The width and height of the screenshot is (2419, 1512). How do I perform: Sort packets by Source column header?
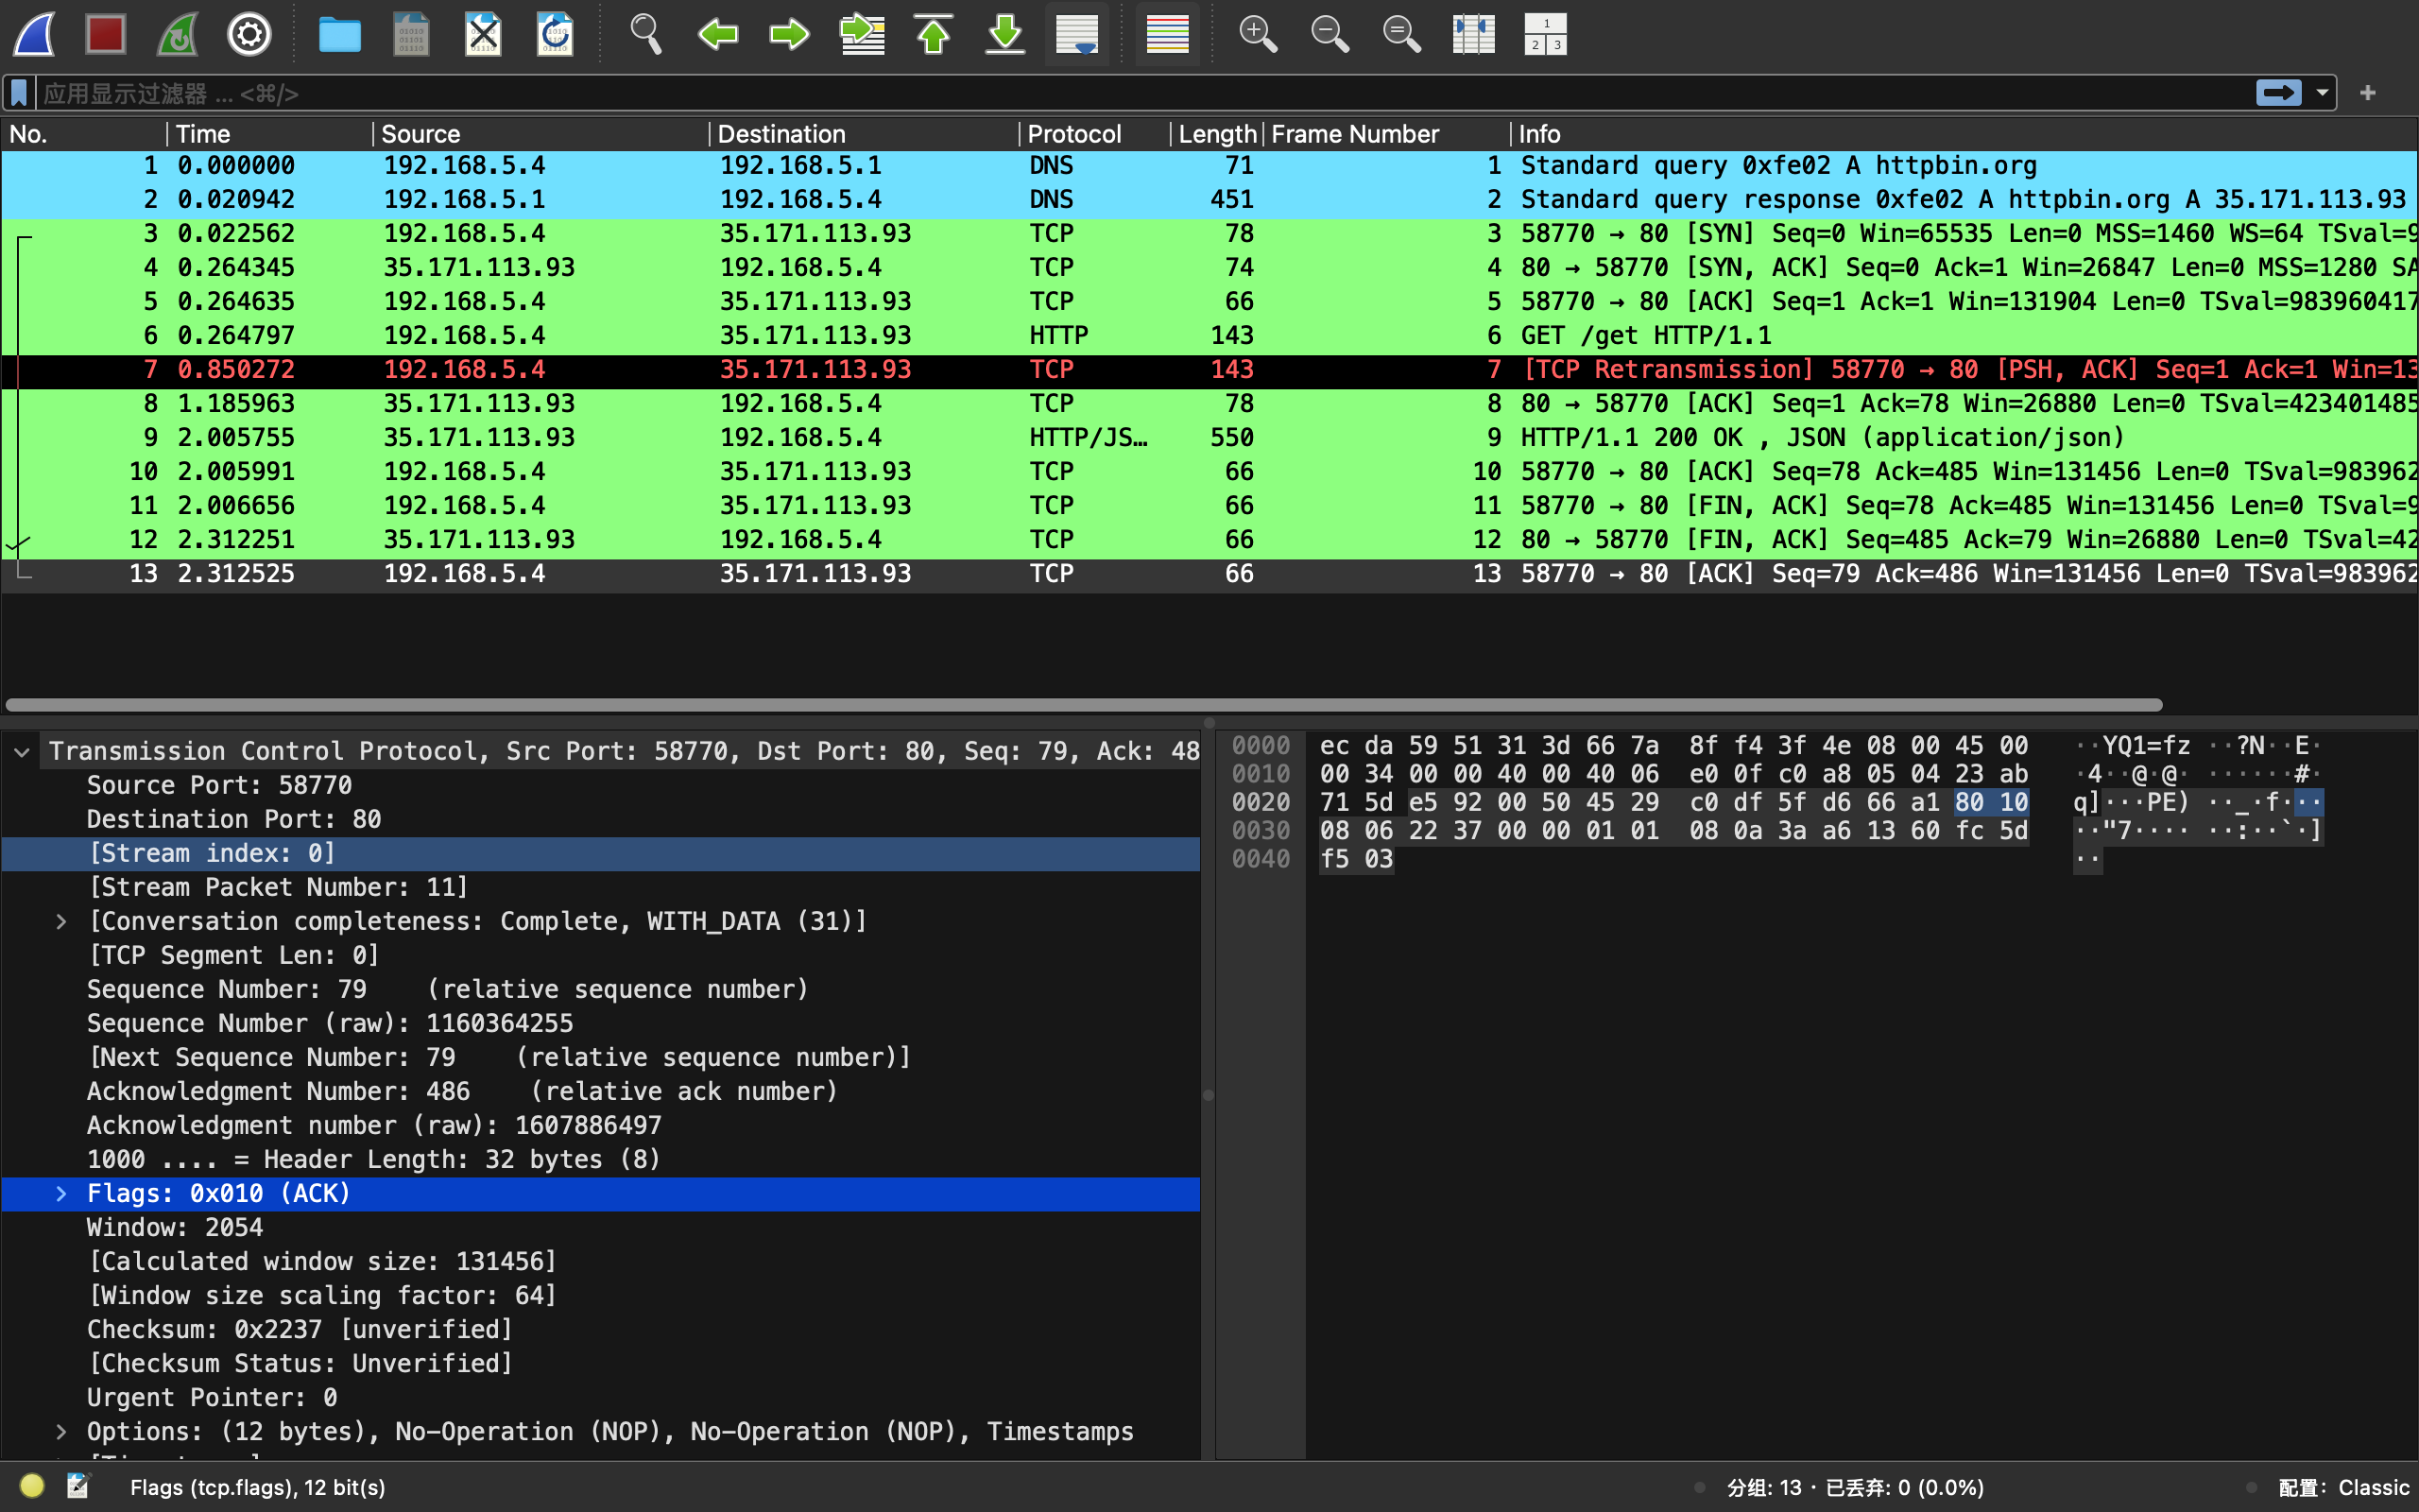pos(540,134)
